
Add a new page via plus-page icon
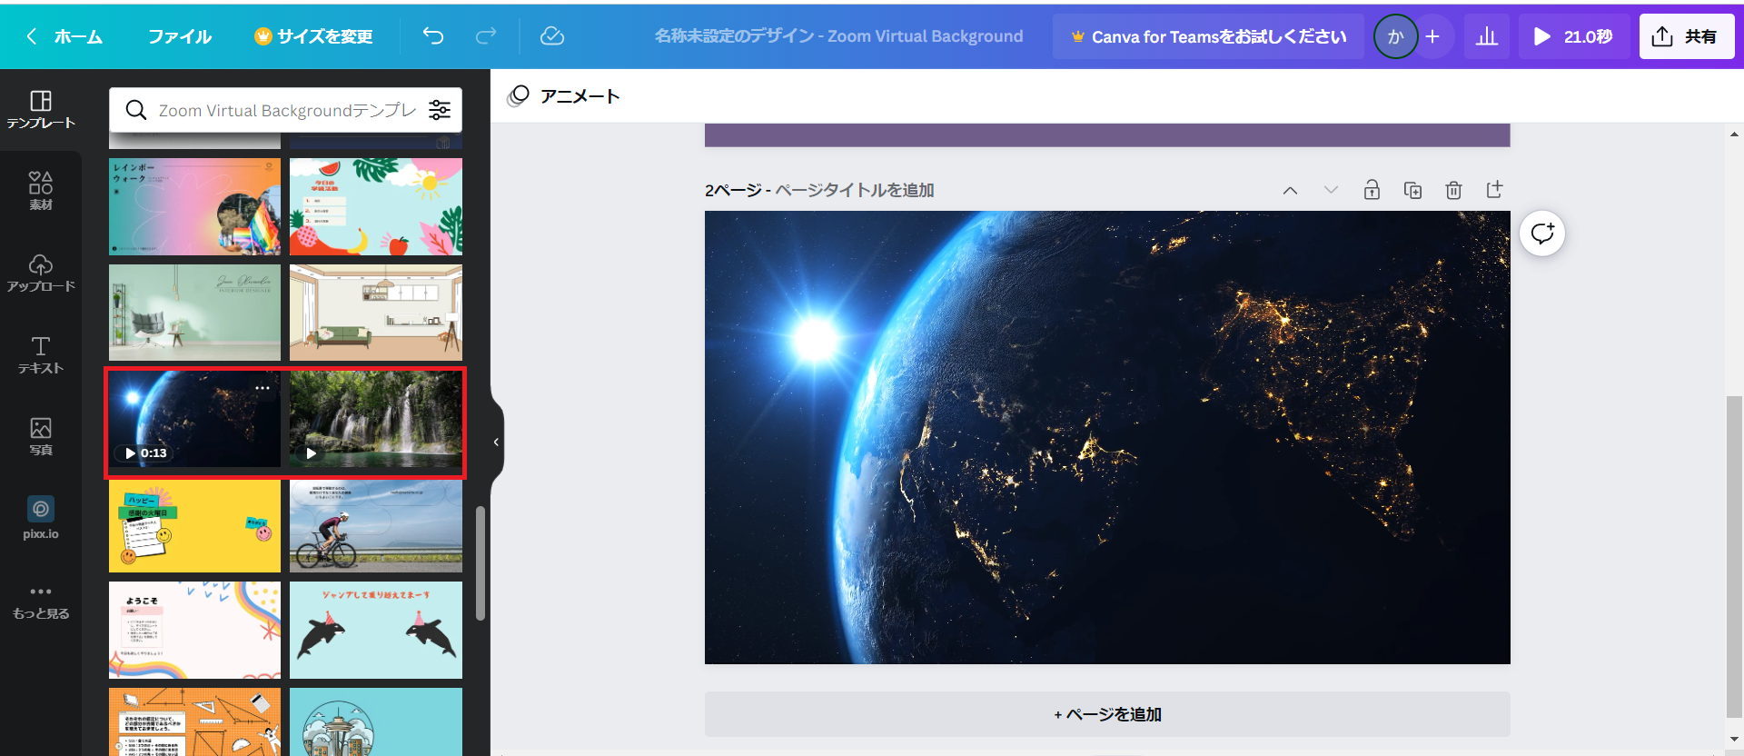coord(1494,190)
